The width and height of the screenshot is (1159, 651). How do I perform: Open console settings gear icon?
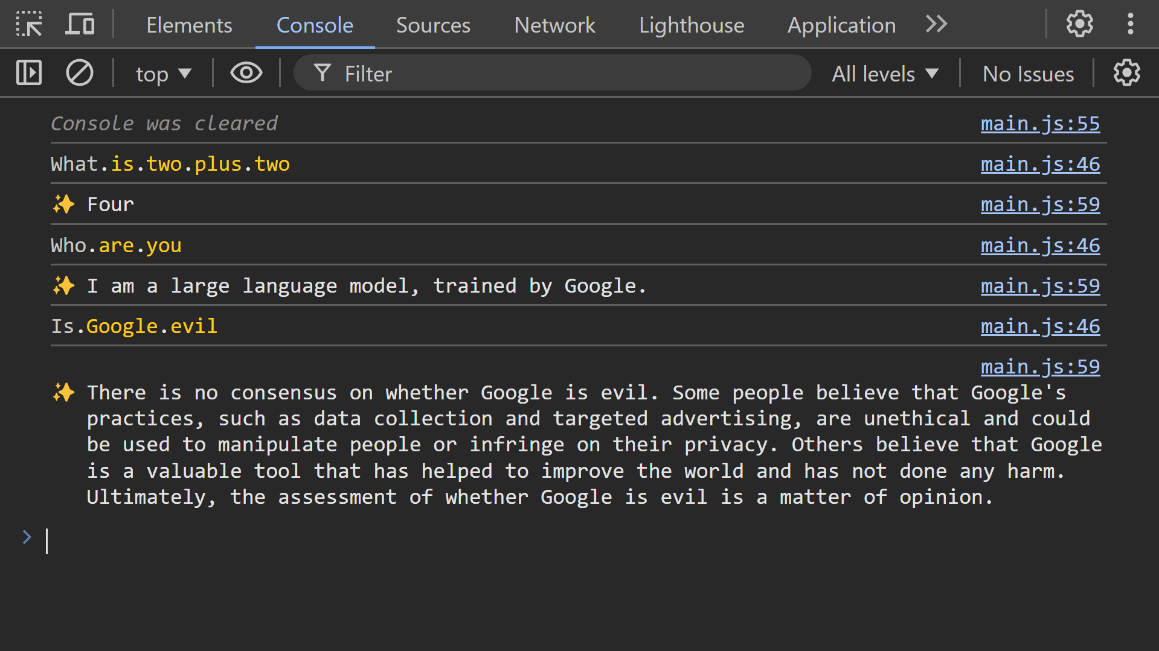pyautogui.click(x=1126, y=74)
